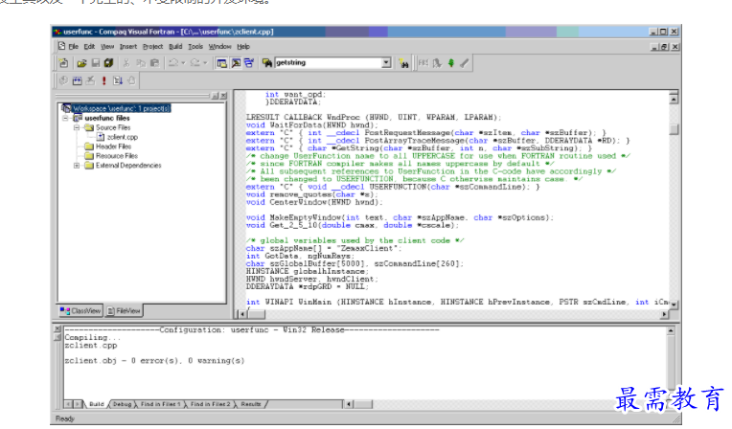Toggle the Workspace window icon

point(221,63)
